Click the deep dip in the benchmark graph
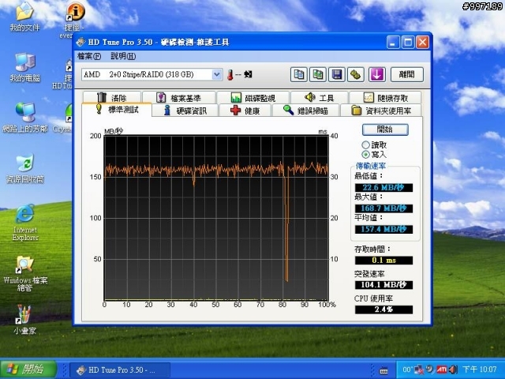The height and width of the screenshot is (379, 505). pyautogui.click(x=286, y=229)
